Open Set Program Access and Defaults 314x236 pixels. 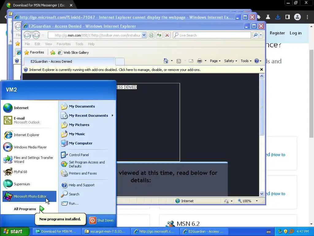click(x=87, y=164)
